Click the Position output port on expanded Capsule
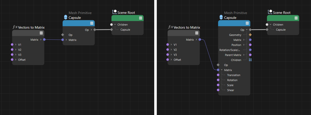The height and width of the screenshot is (115, 311). coord(250,45)
